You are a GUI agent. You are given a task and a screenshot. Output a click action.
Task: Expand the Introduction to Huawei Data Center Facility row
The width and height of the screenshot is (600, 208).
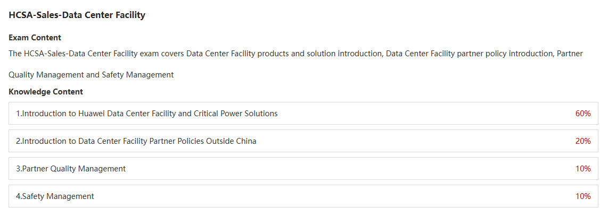pyautogui.click(x=303, y=114)
